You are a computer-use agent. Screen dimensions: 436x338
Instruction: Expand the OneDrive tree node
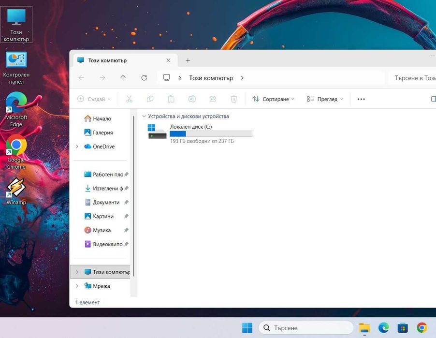(x=77, y=147)
